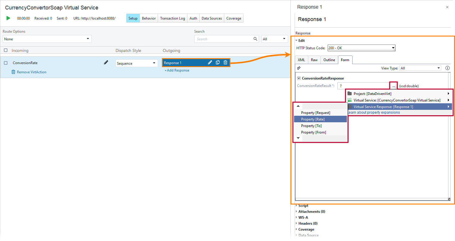Select the ConversionRate operation checkbox

[5, 63]
